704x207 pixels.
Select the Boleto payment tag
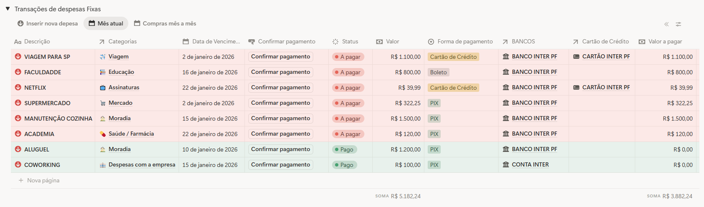[438, 72]
